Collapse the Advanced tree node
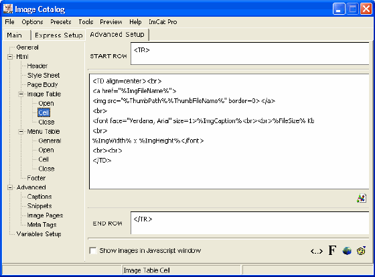The image size is (375, 277). [x=10, y=187]
